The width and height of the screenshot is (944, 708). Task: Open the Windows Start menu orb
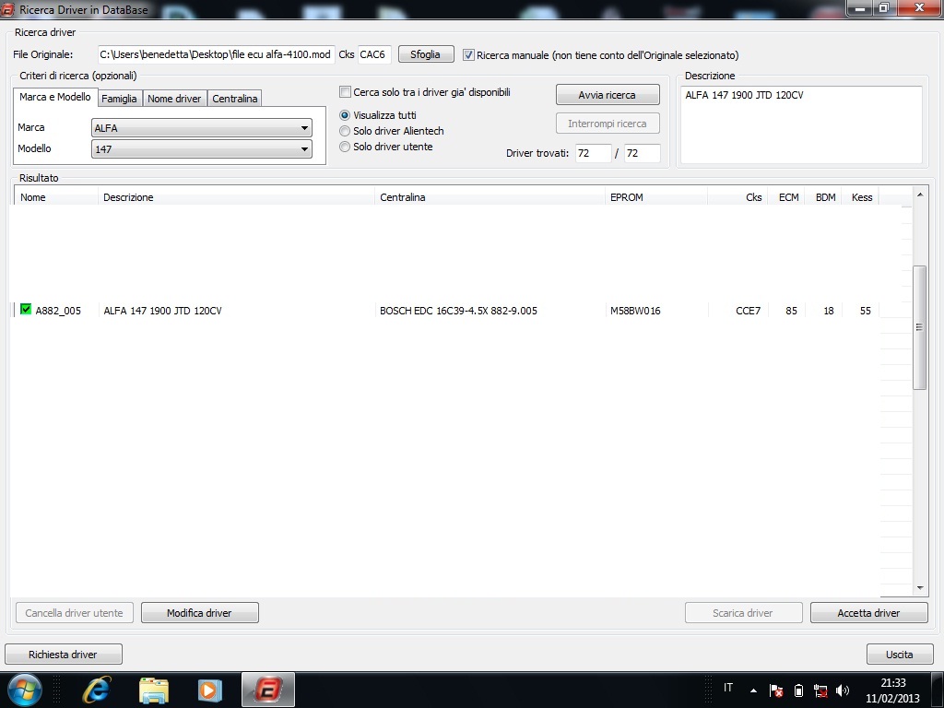(24, 690)
